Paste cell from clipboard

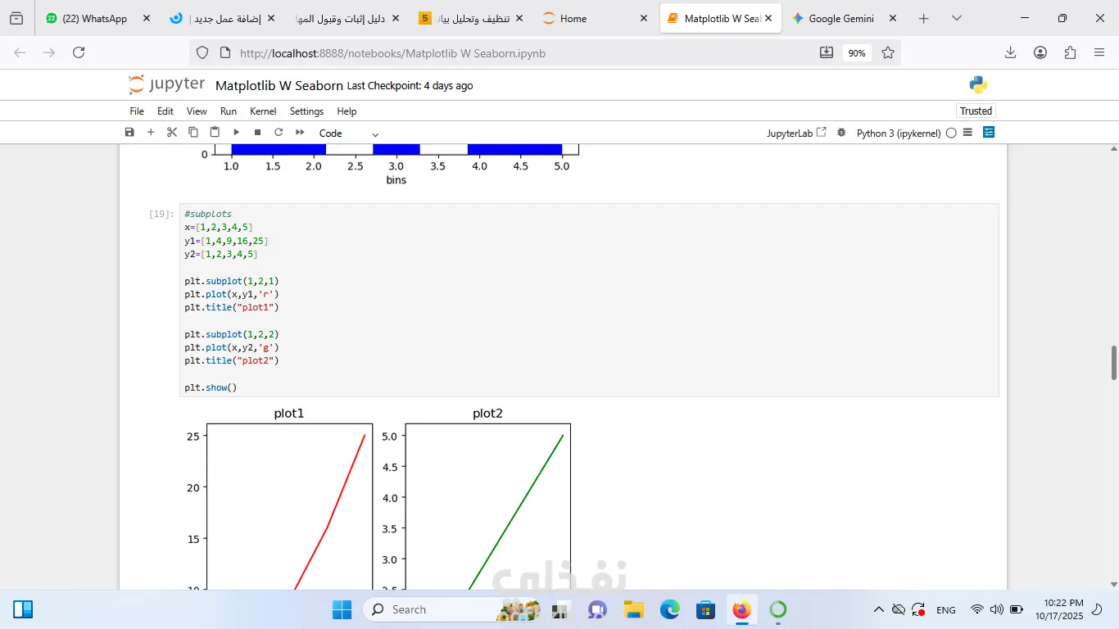point(215,133)
